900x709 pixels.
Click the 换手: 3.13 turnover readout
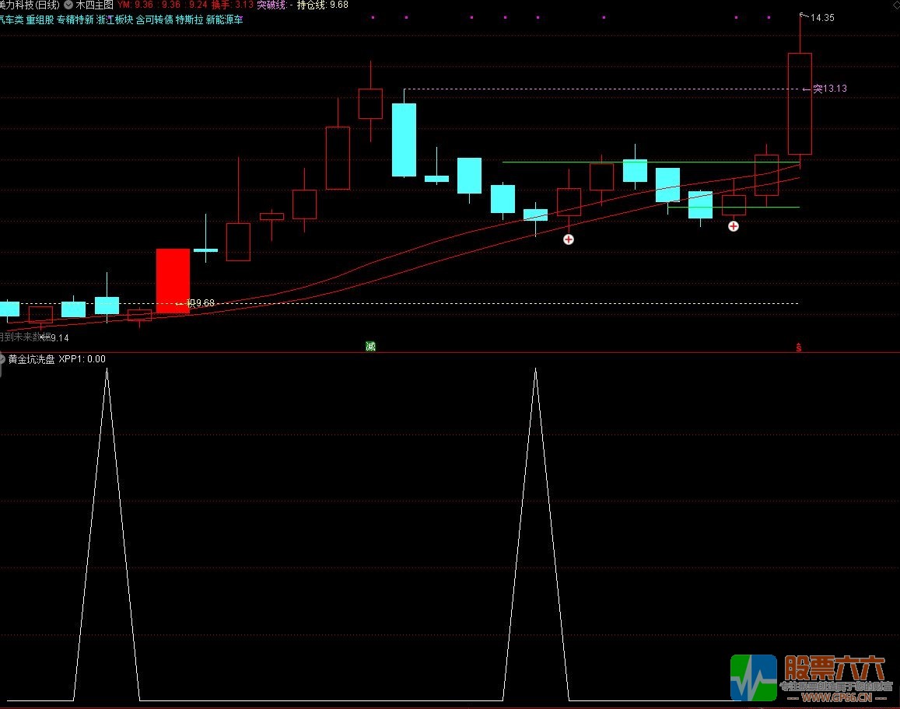[x=233, y=5]
